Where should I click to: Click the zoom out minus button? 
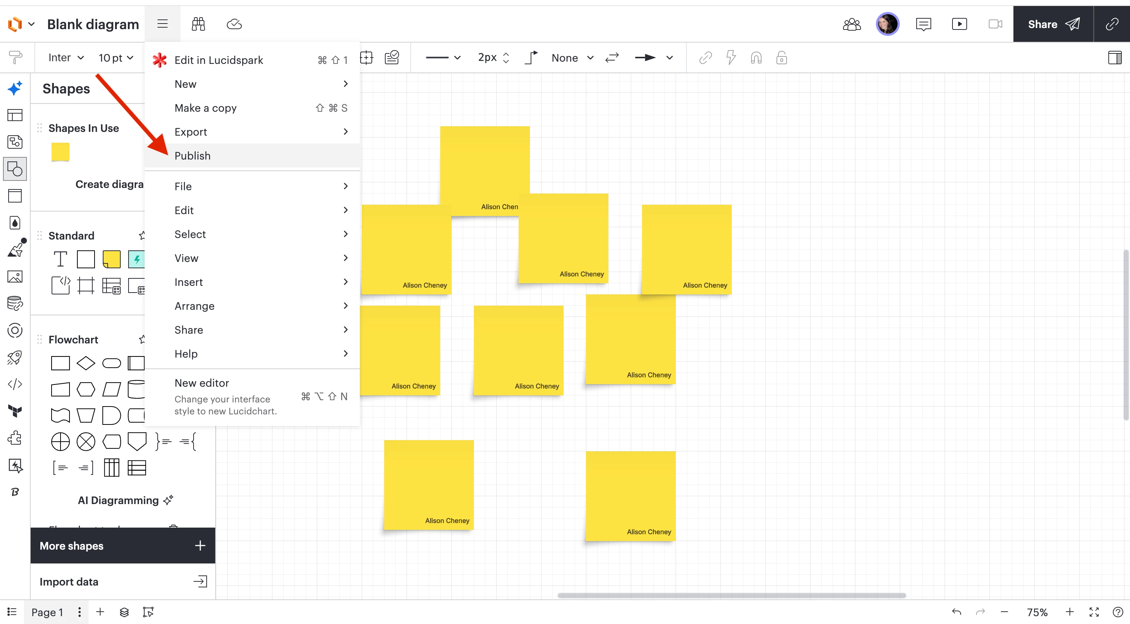pos(1004,612)
